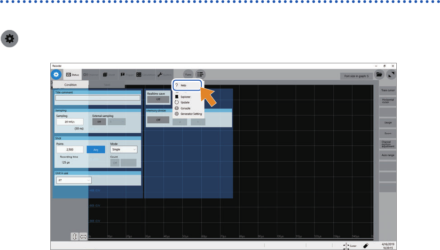Click the Save sub-tab
440x250 pixels.
pyautogui.click(x=107, y=84)
